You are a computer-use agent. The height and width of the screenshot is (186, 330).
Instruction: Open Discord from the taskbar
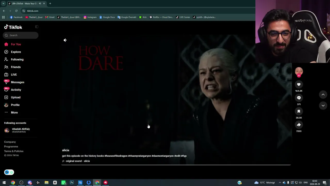(x=30, y=183)
